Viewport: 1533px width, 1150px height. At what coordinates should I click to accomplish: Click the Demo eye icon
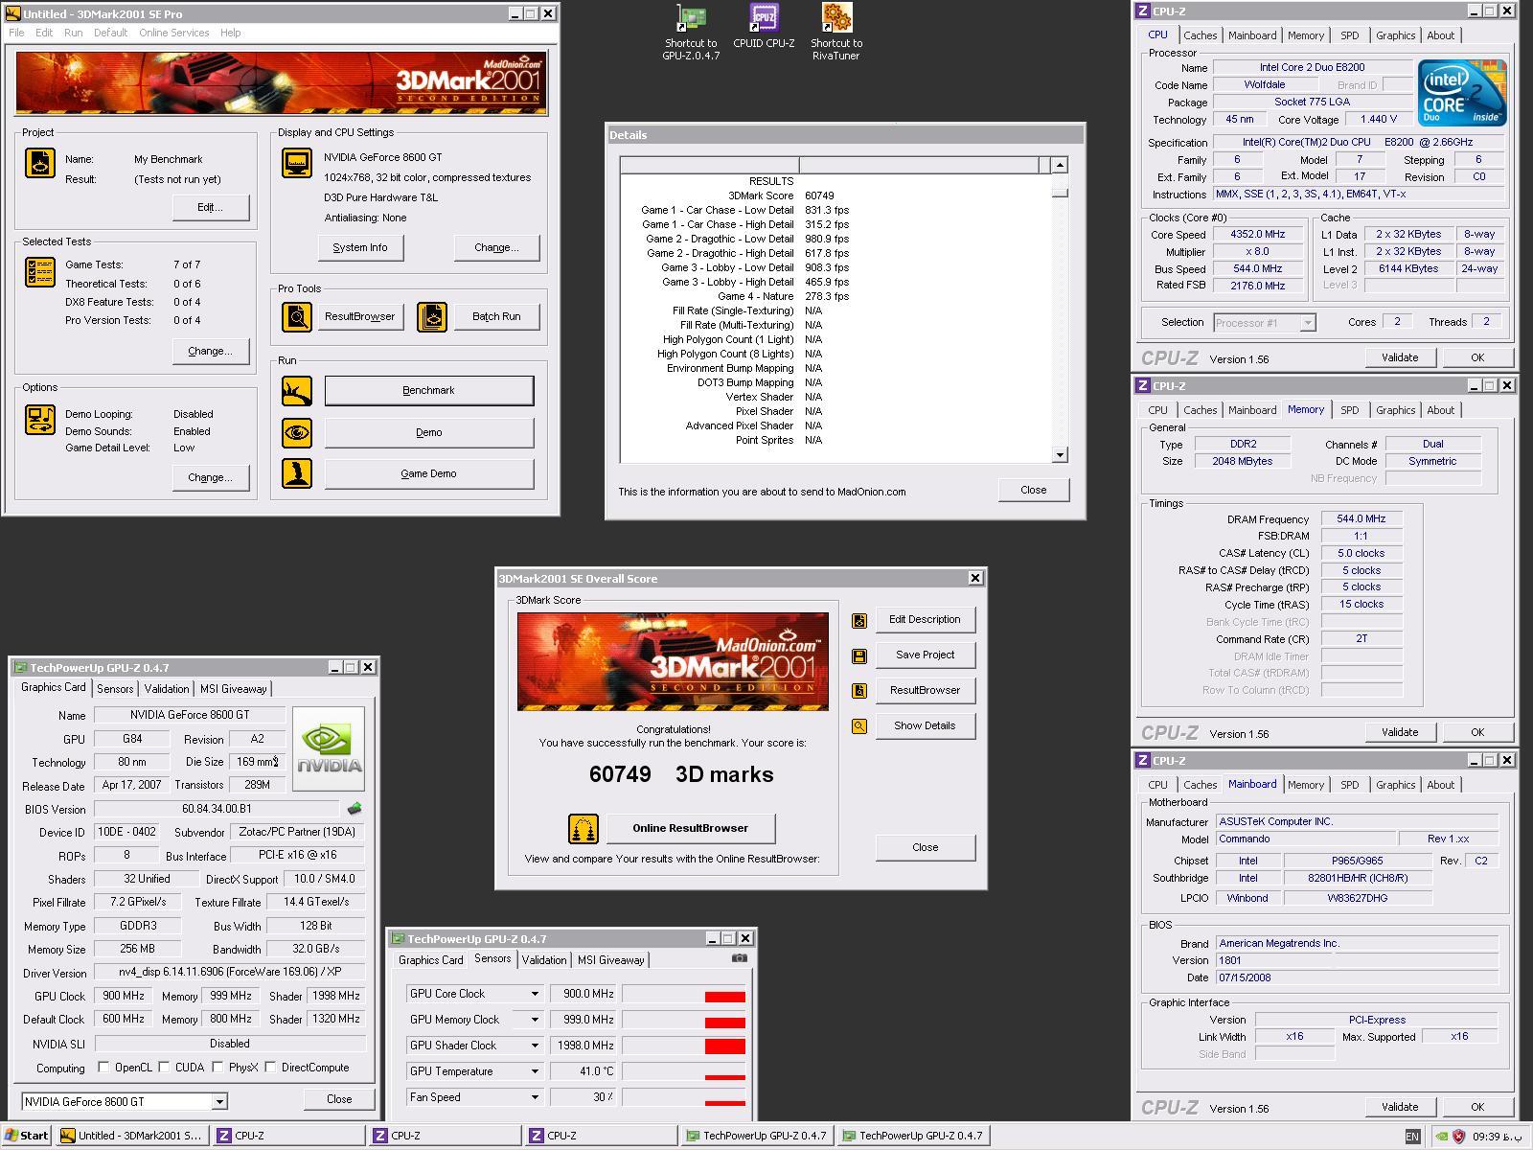297,432
